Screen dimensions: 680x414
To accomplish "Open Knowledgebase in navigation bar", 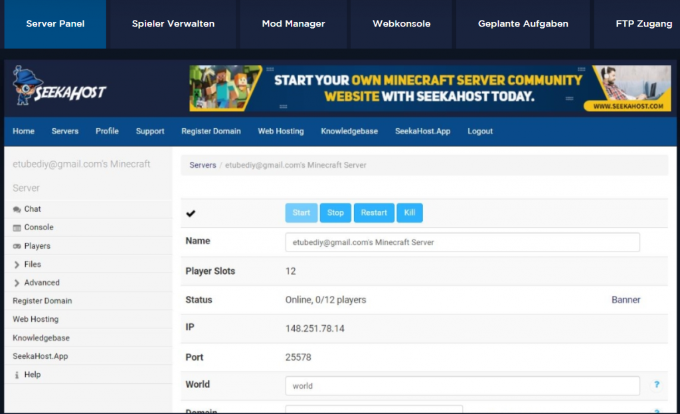I will click(349, 131).
